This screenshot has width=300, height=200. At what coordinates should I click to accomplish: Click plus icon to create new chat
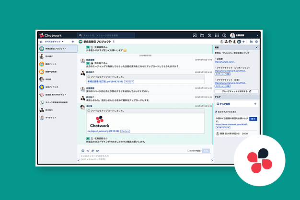point(73,42)
